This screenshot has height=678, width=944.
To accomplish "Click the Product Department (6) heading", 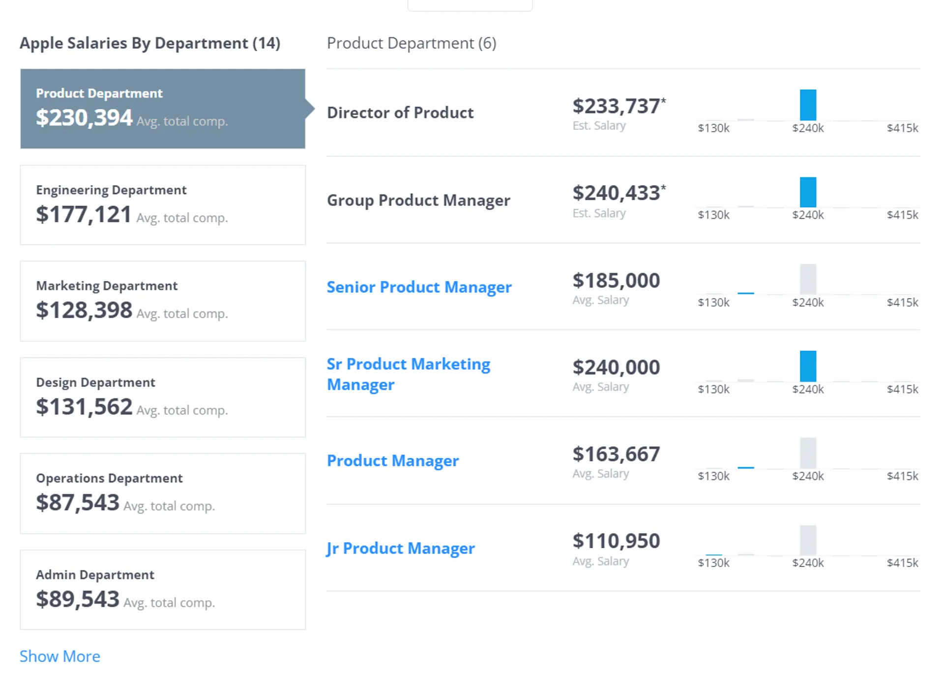I will (x=412, y=43).
